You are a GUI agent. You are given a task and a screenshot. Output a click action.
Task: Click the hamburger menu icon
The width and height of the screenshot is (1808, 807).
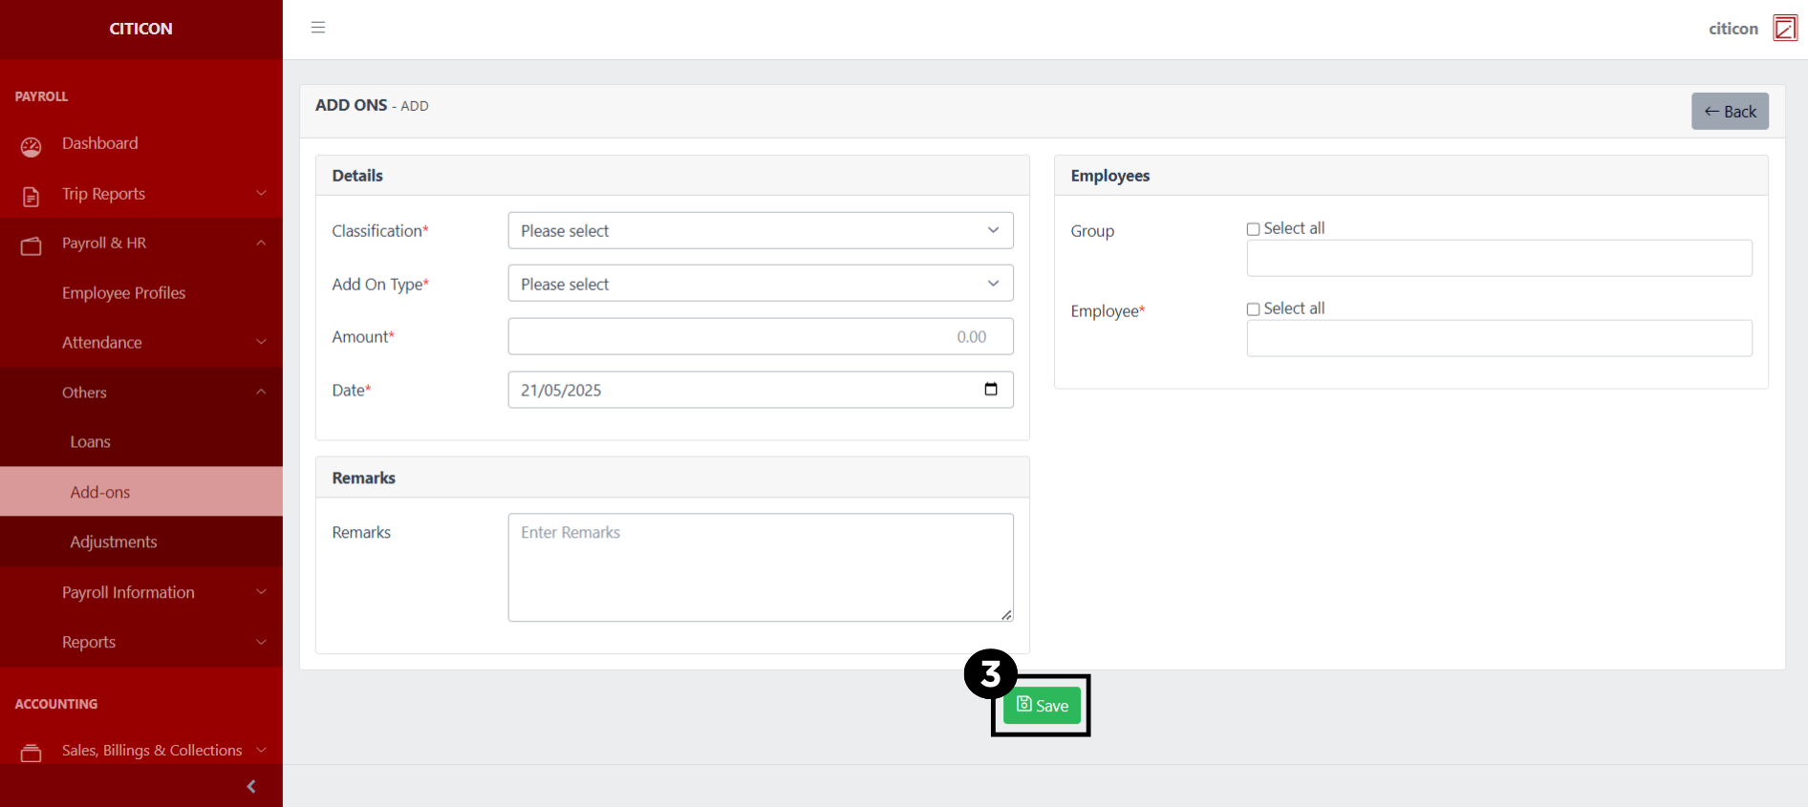coord(318,28)
